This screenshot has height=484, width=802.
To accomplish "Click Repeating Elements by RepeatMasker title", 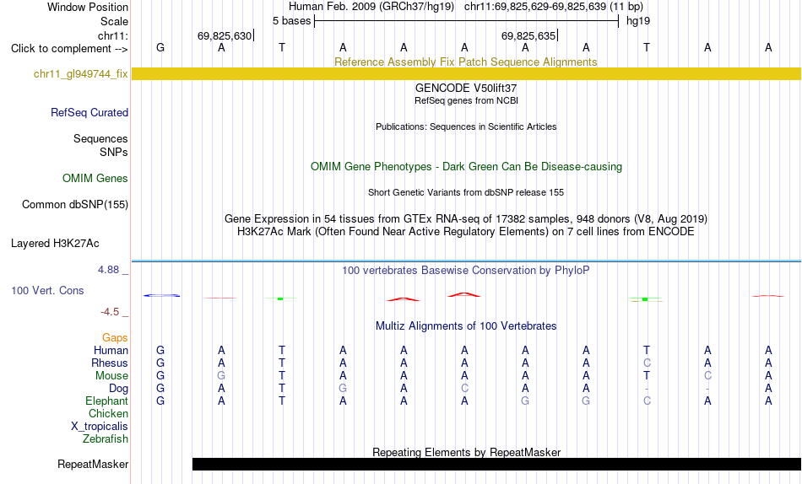I will (x=466, y=452).
